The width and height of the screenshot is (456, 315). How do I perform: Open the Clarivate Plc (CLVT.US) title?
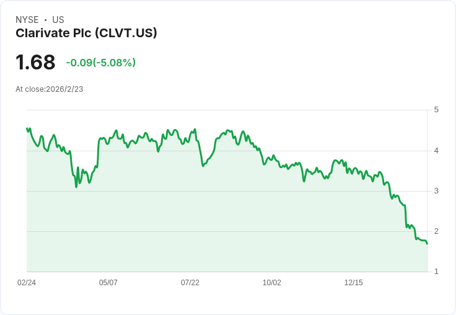tap(86, 33)
